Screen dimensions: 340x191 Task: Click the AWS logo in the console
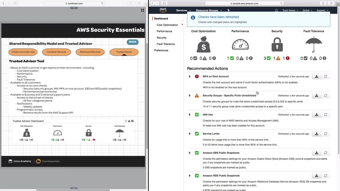(163, 10)
